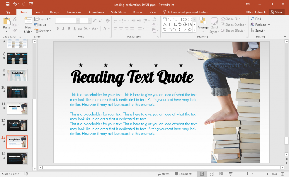Switch to the Design tab
This screenshot has width=289, height=177.
click(54, 12)
